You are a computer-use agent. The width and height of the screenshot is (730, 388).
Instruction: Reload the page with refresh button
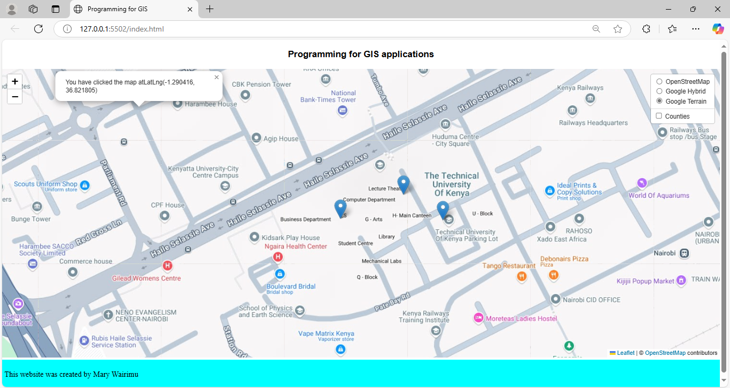38,29
